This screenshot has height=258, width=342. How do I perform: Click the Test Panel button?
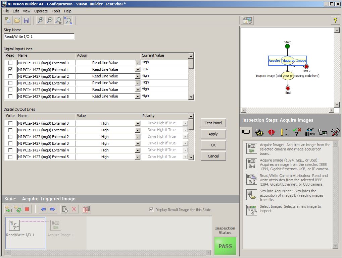213,123
